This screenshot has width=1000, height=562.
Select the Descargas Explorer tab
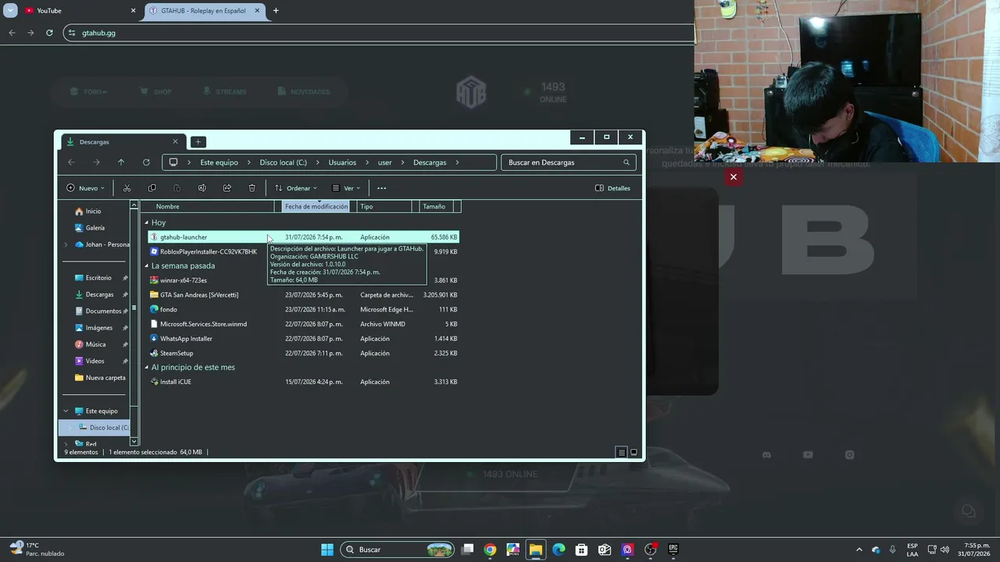[x=122, y=142]
